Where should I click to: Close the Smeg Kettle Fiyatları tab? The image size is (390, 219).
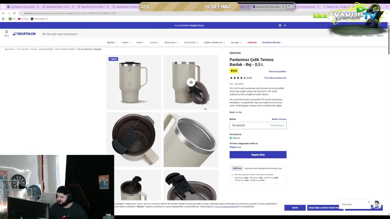[73, 7]
